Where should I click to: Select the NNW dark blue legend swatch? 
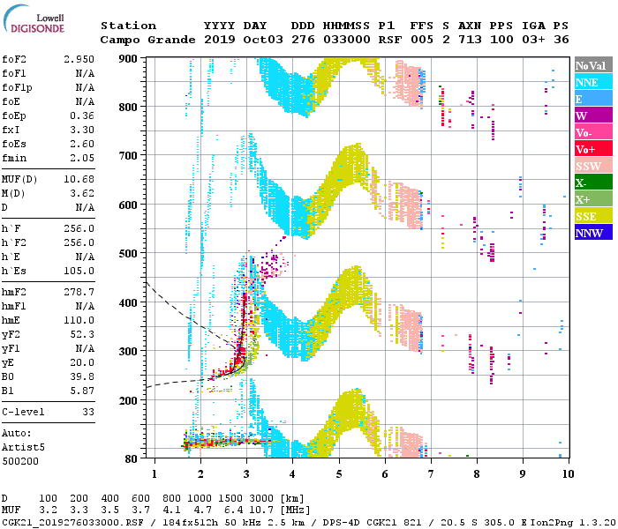click(x=593, y=233)
